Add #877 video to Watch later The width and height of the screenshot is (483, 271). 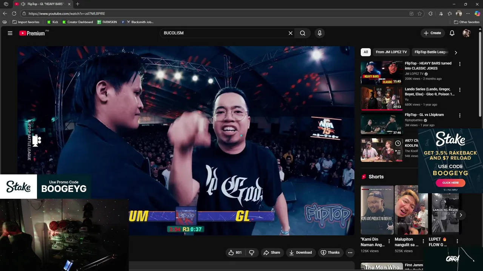(398, 143)
